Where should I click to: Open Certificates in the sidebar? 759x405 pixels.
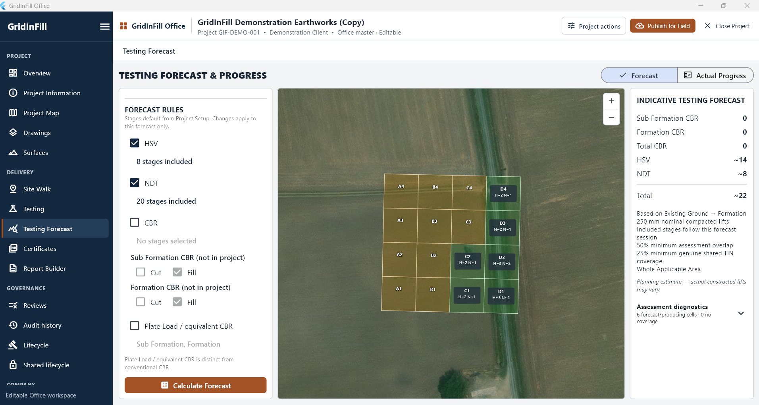56,249
